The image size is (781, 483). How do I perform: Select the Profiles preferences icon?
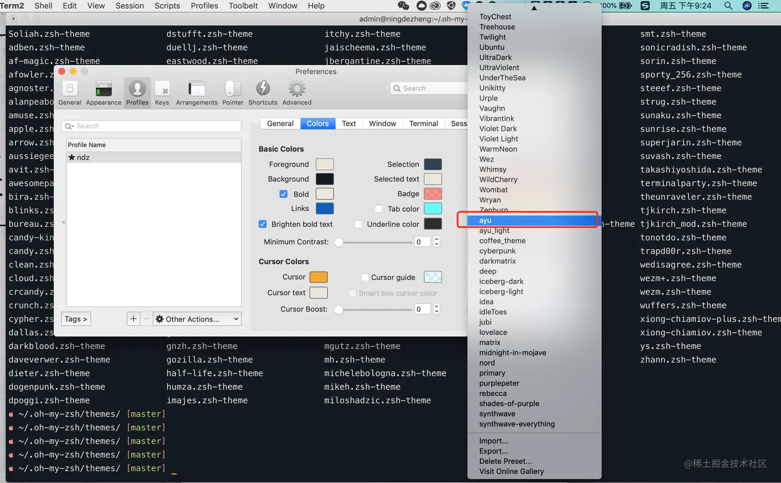coord(137,93)
